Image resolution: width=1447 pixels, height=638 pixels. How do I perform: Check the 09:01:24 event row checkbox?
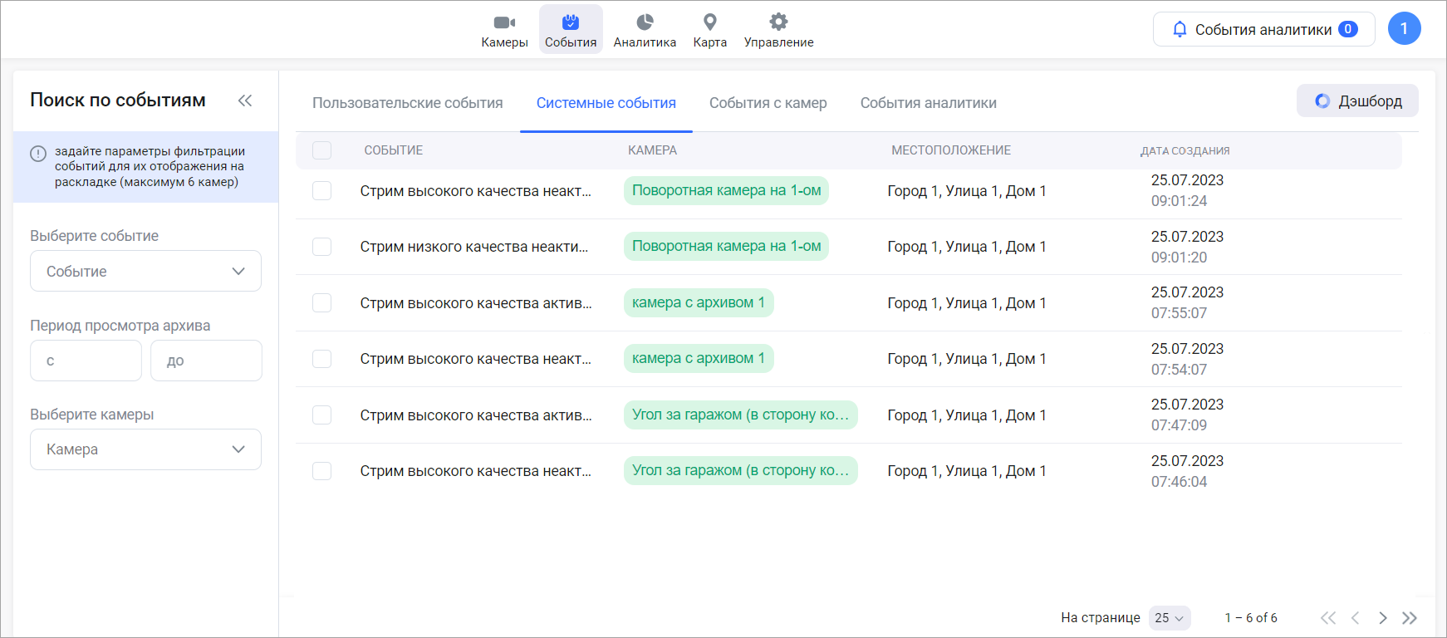point(322,191)
